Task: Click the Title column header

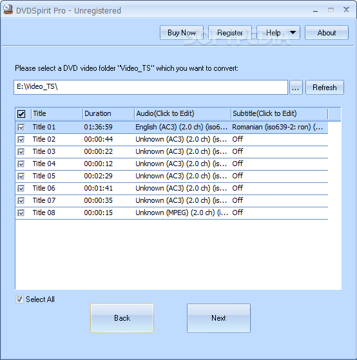Action: pyautogui.click(x=57, y=113)
